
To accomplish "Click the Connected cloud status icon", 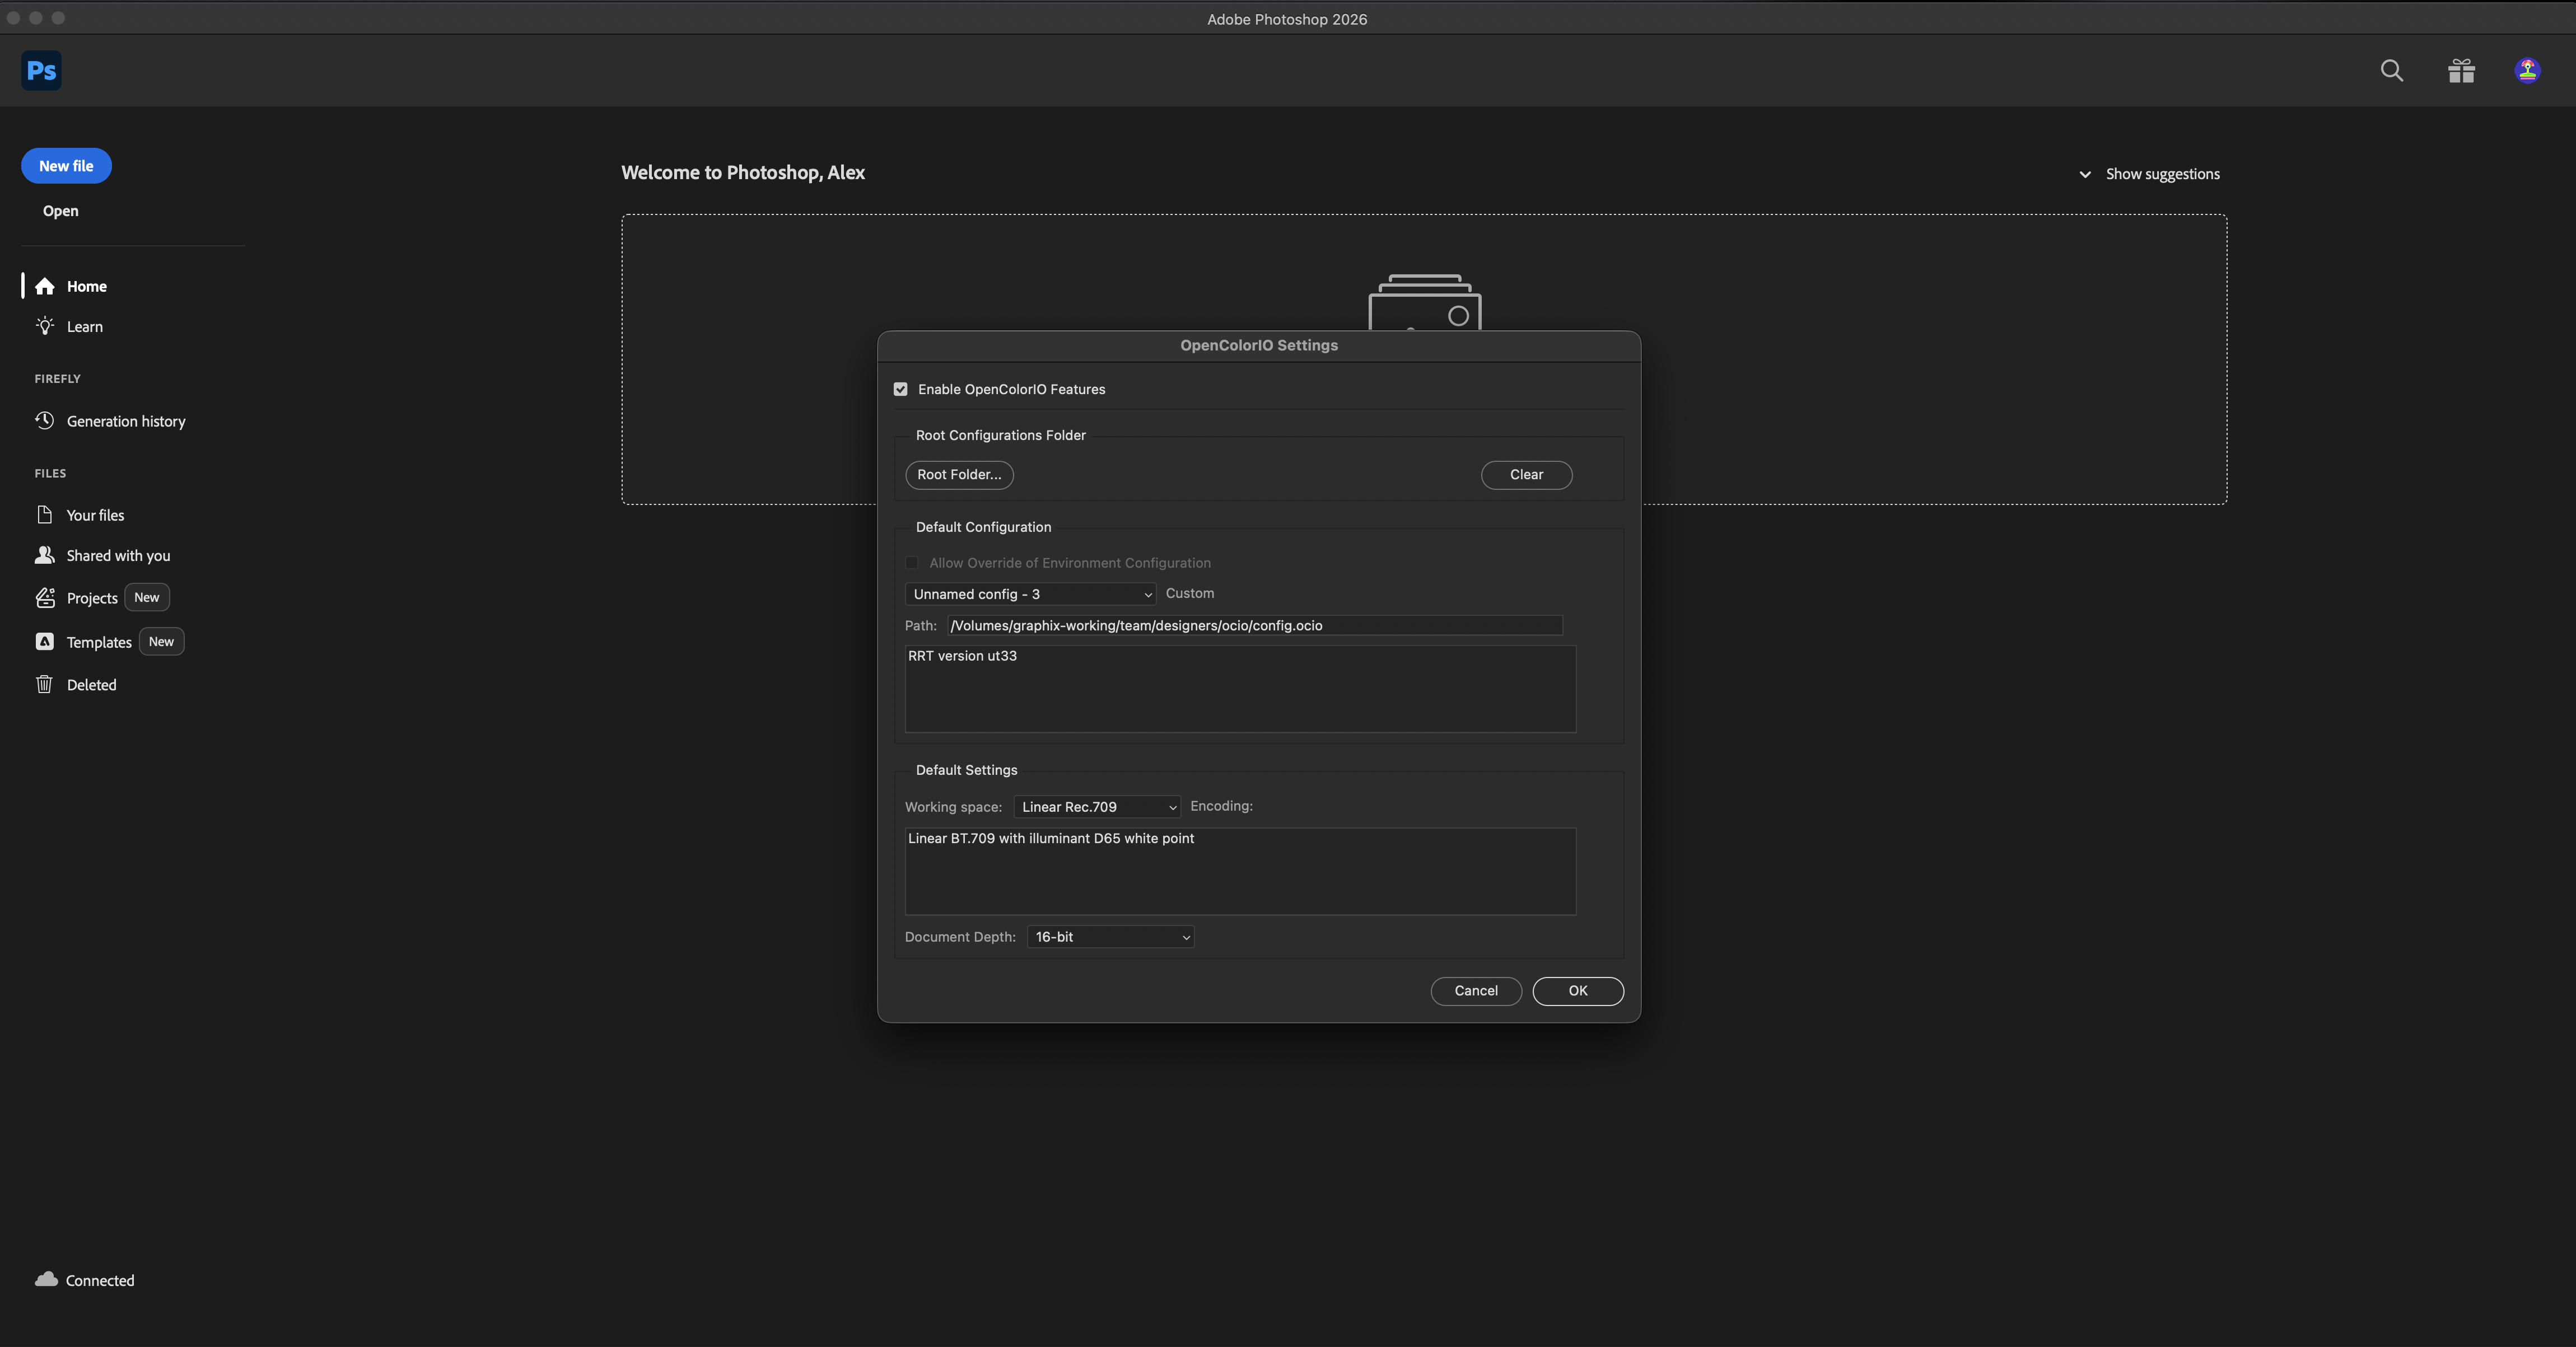I will (x=46, y=1279).
